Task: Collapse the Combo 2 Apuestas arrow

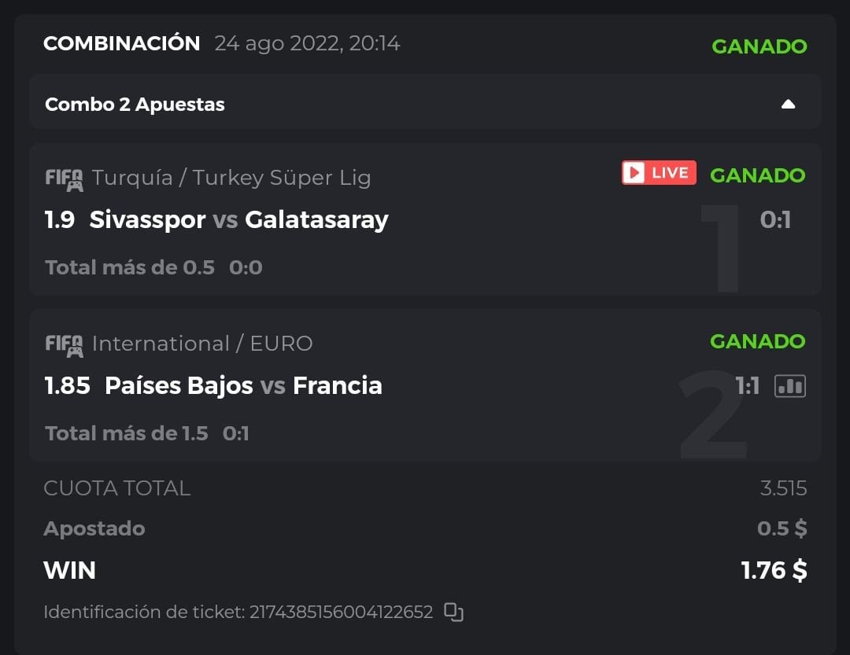Action: pos(788,105)
